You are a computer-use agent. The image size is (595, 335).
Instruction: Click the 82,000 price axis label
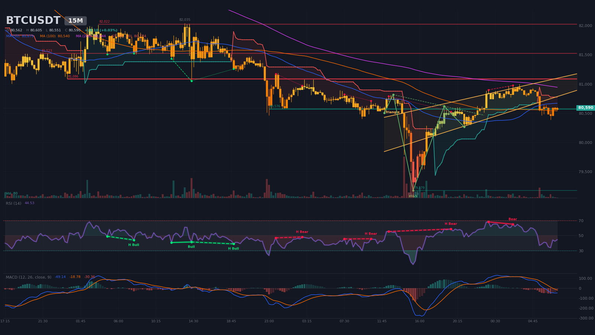pos(585,26)
